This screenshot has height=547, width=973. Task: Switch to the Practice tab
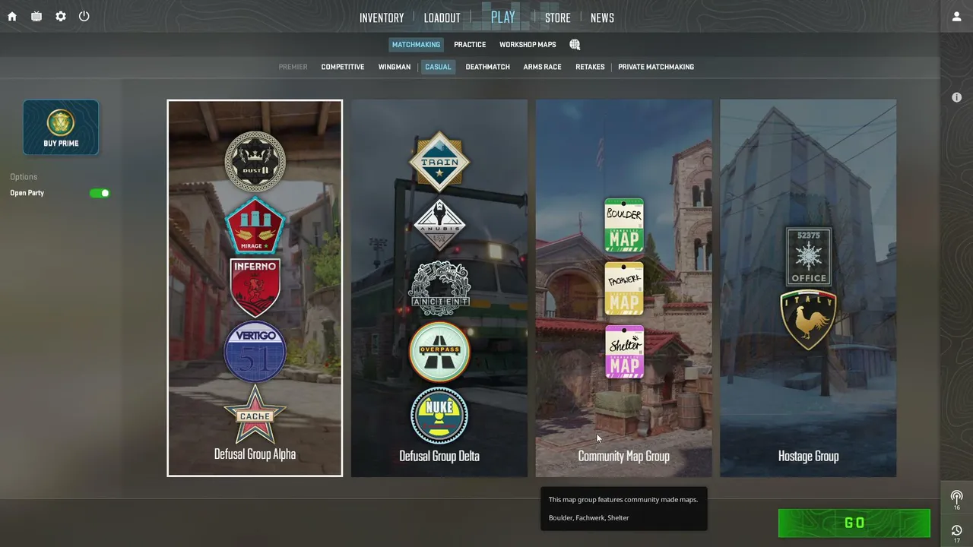click(x=470, y=45)
